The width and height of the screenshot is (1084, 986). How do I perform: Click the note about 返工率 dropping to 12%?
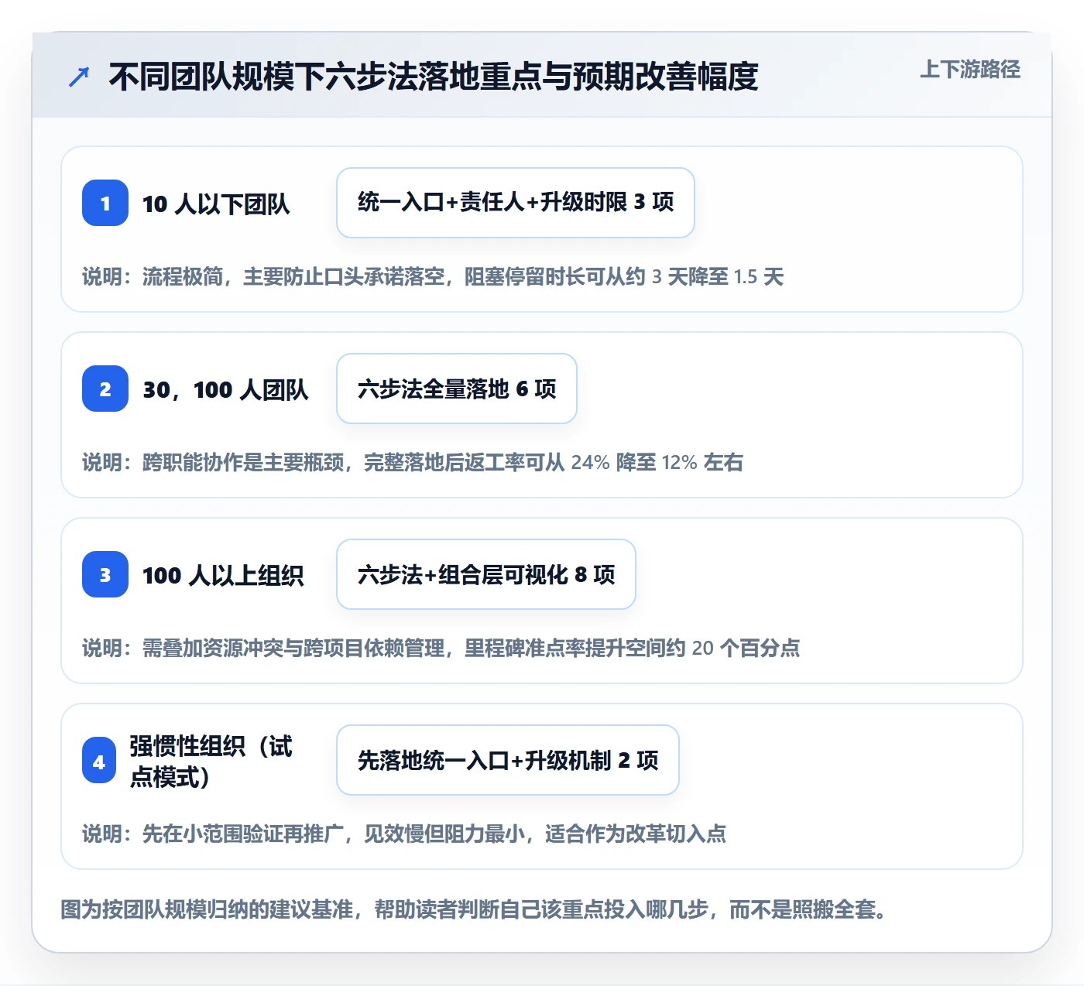[413, 463]
